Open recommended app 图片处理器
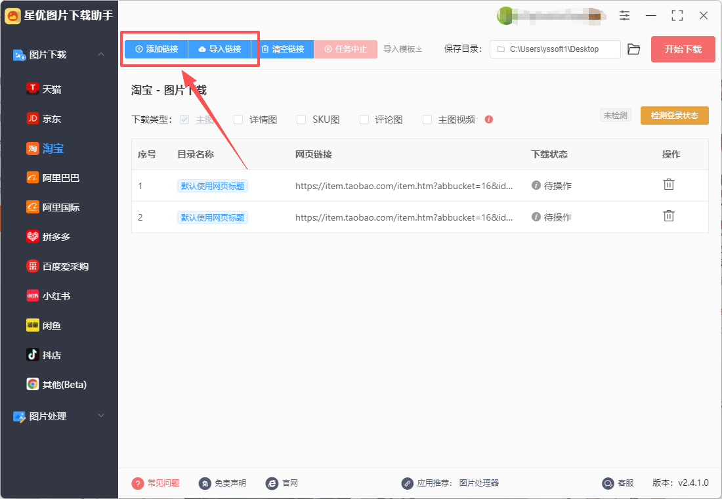The height and width of the screenshot is (499, 722). [479, 483]
